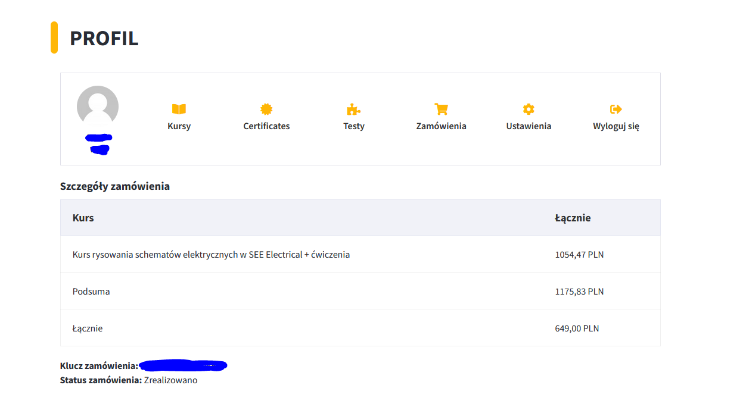Go to the Certificates section label
Viewport: 746px width, 413px height.
[266, 126]
